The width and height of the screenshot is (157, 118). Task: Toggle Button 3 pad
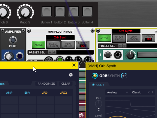point(74,11)
